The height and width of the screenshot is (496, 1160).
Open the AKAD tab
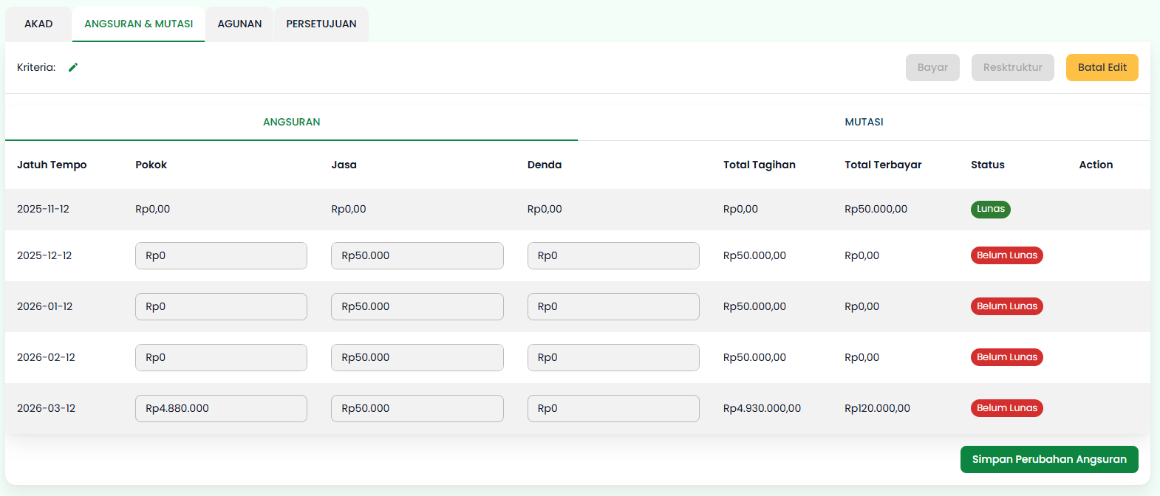point(38,24)
